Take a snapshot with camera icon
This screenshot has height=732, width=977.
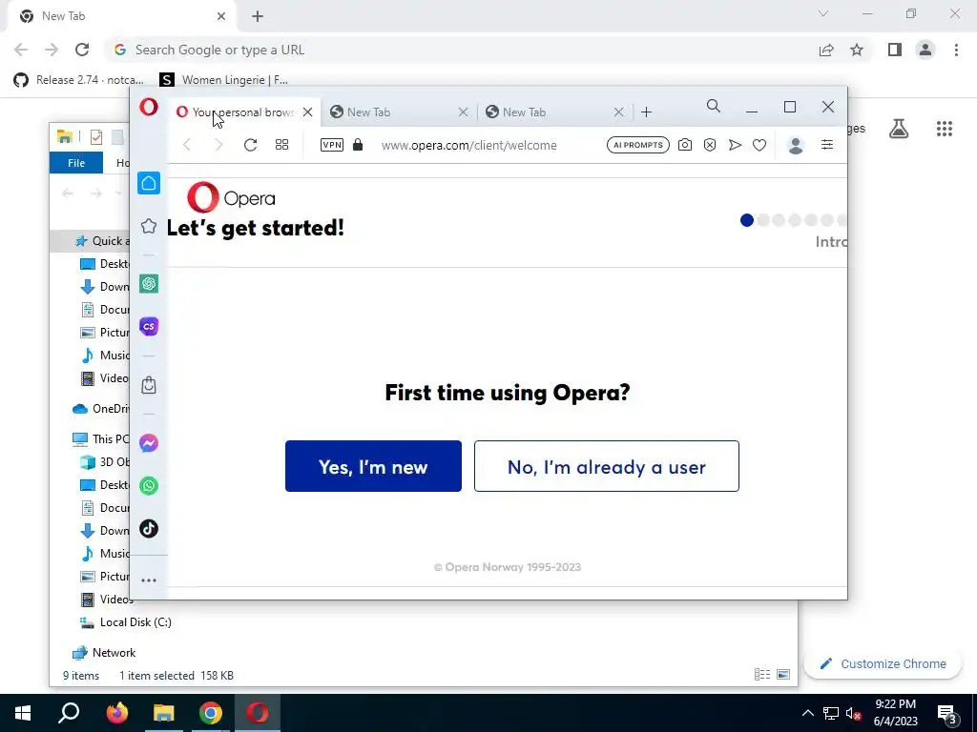(x=685, y=145)
